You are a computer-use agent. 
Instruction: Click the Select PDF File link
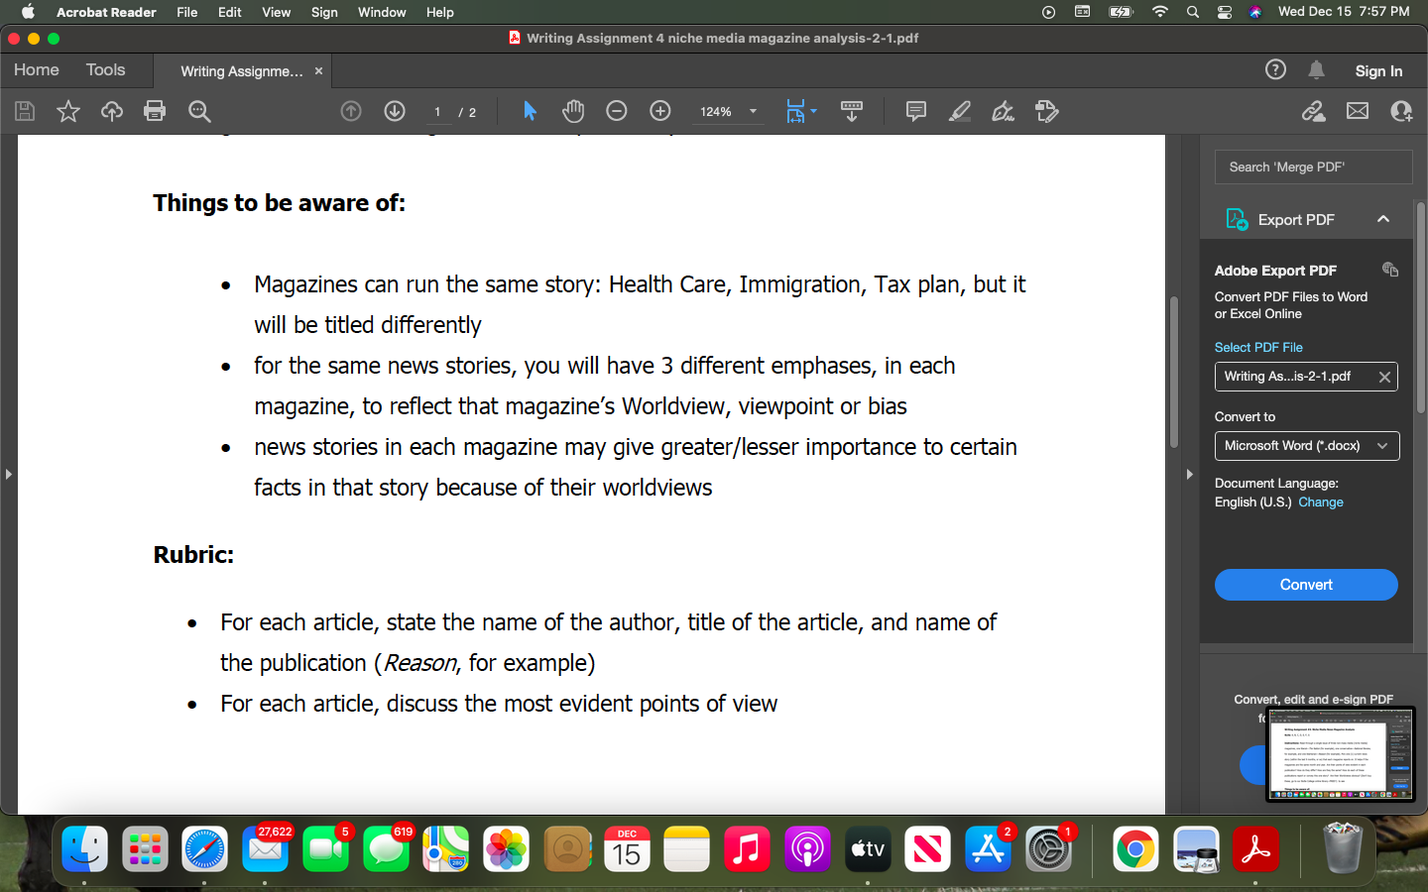click(1258, 347)
